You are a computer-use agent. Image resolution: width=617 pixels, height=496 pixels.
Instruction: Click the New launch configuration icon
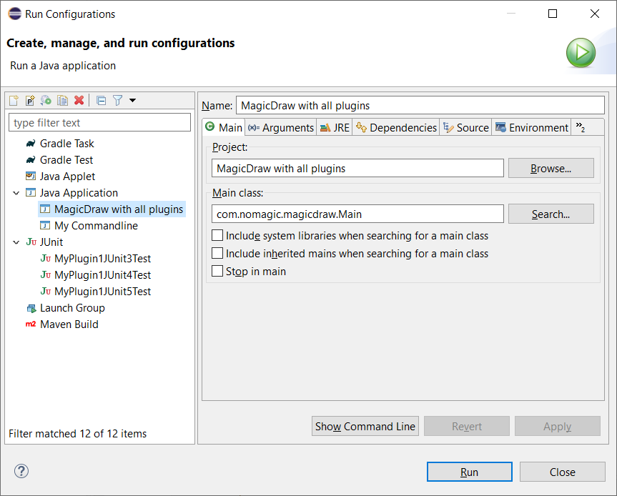[14, 101]
